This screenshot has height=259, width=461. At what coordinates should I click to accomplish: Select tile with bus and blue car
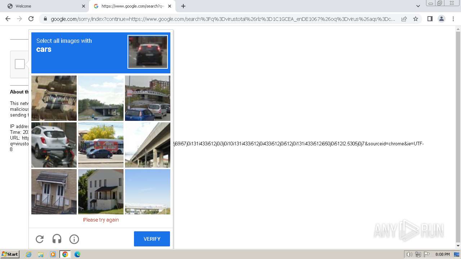[x=101, y=145]
